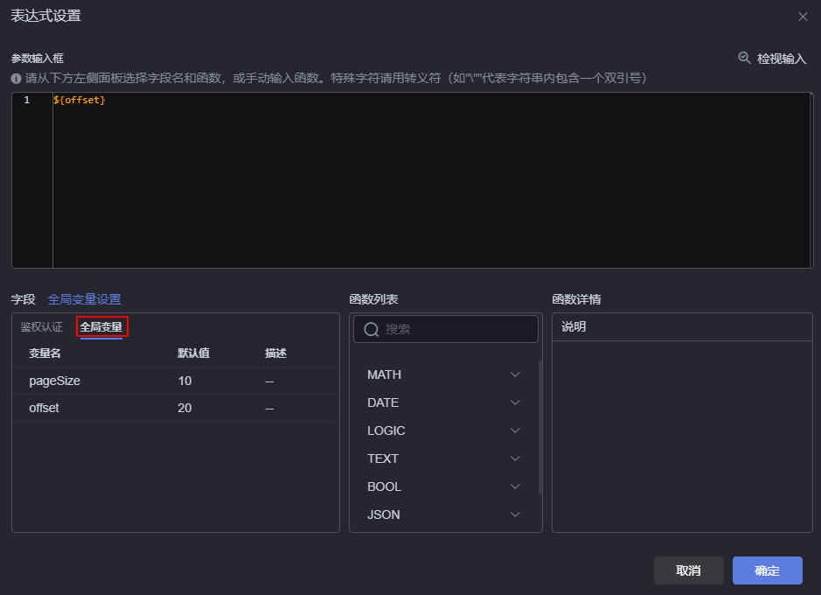
Task: Click the 检视输入 label text
Action: coord(781,59)
